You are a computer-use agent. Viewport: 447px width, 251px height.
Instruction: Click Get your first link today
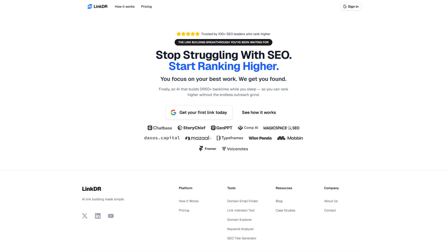(x=199, y=112)
